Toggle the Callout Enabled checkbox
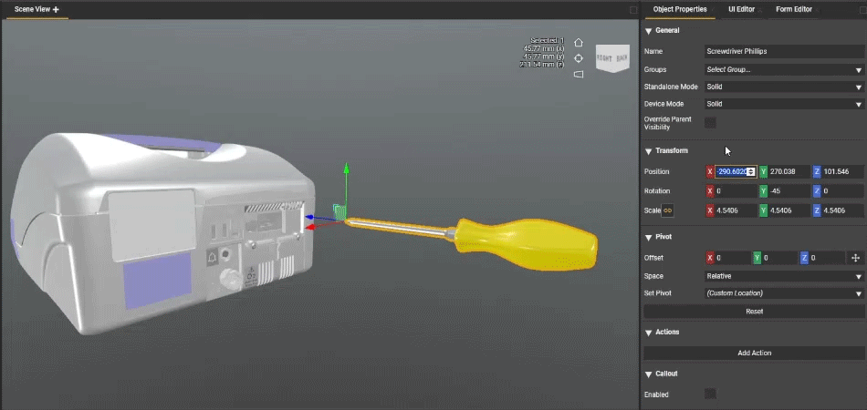 point(710,394)
